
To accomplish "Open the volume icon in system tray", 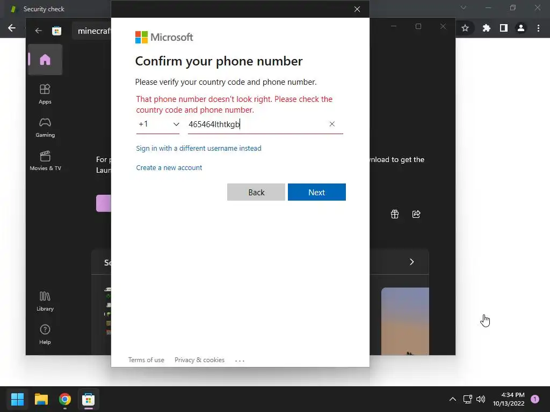I will (481, 399).
